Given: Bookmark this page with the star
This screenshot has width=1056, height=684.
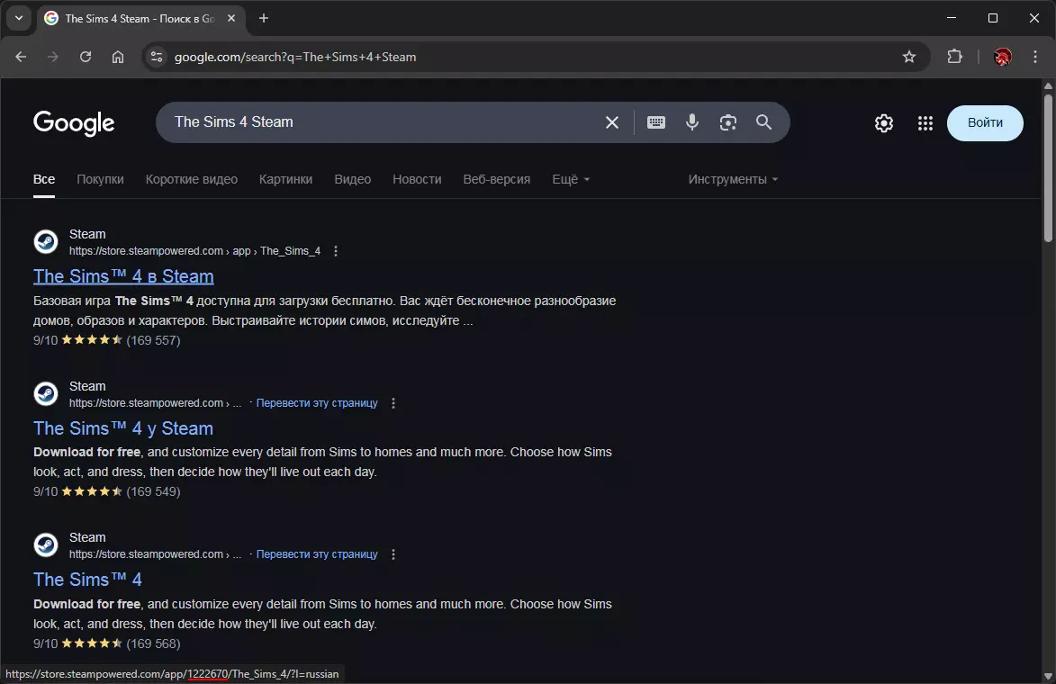Looking at the screenshot, I should (x=909, y=58).
